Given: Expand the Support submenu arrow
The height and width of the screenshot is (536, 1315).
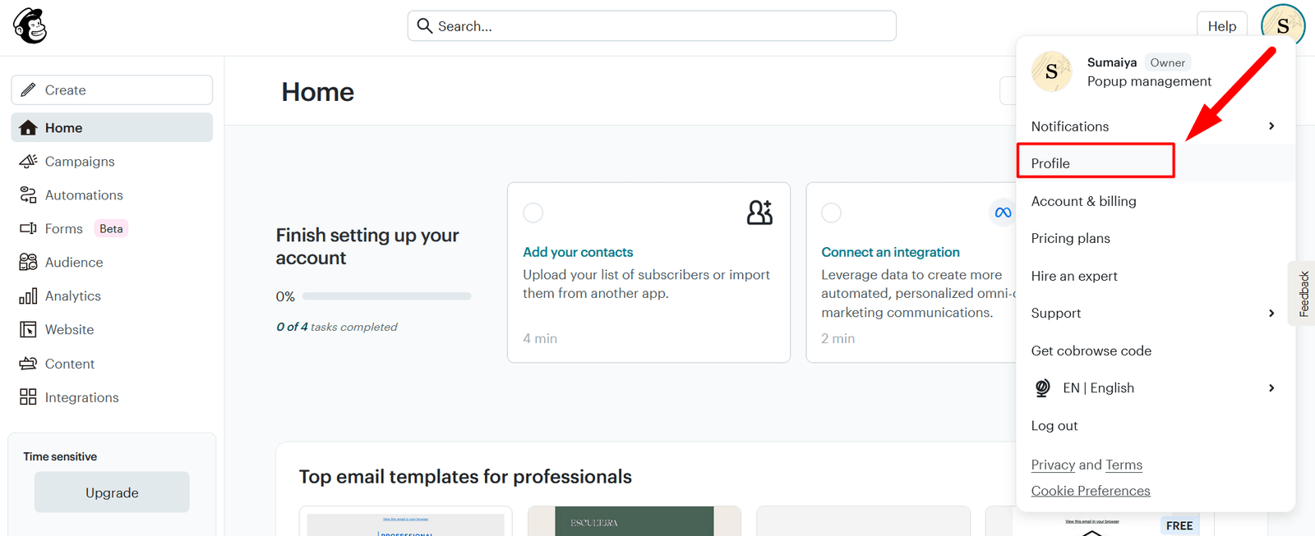Looking at the screenshot, I should 1271,314.
